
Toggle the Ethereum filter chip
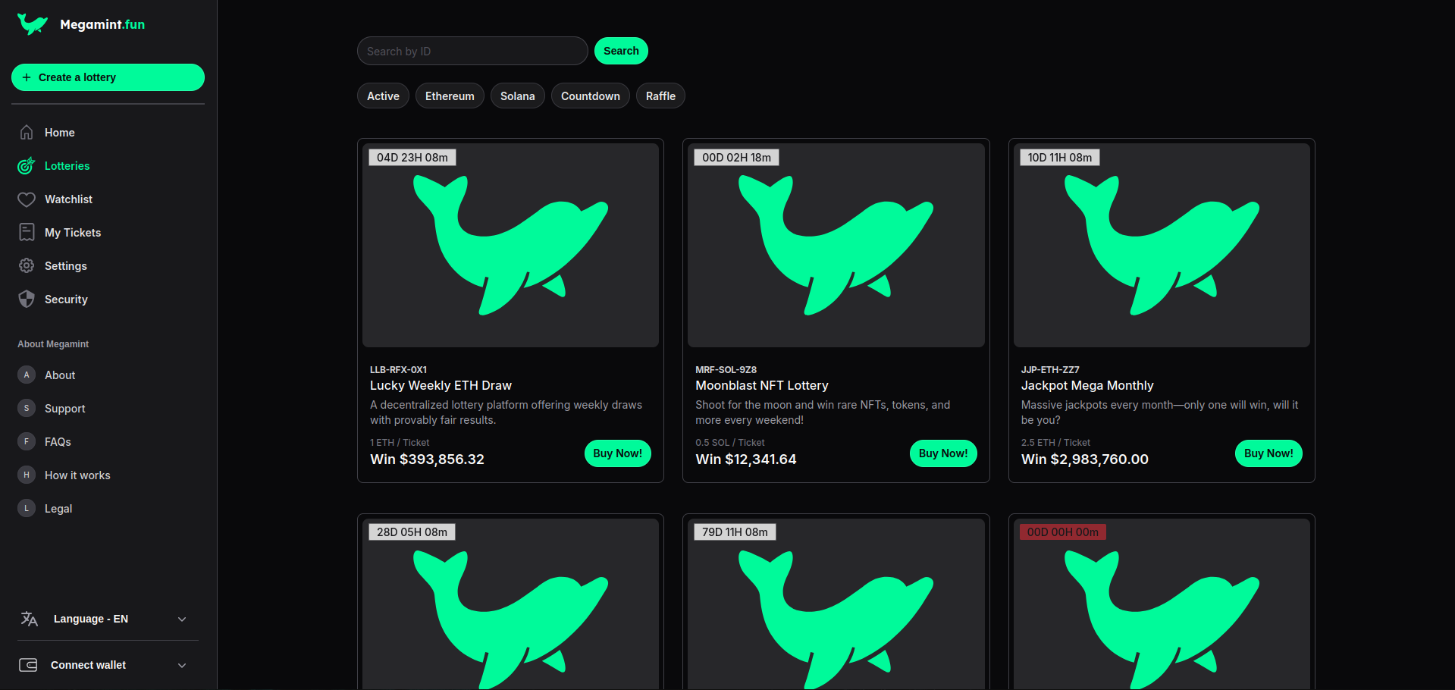(x=450, y=96)
